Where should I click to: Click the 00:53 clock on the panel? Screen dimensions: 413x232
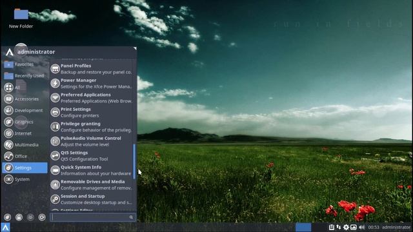pos(374,227)
